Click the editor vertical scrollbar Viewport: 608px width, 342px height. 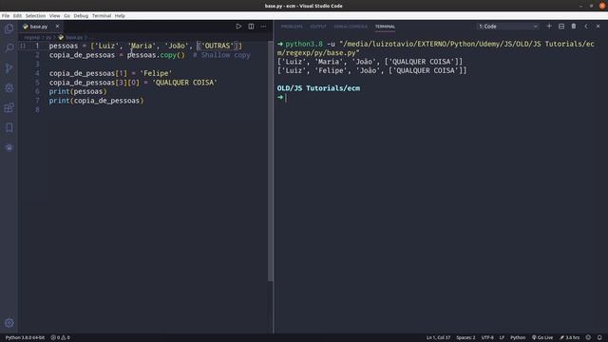coord(270,161)
